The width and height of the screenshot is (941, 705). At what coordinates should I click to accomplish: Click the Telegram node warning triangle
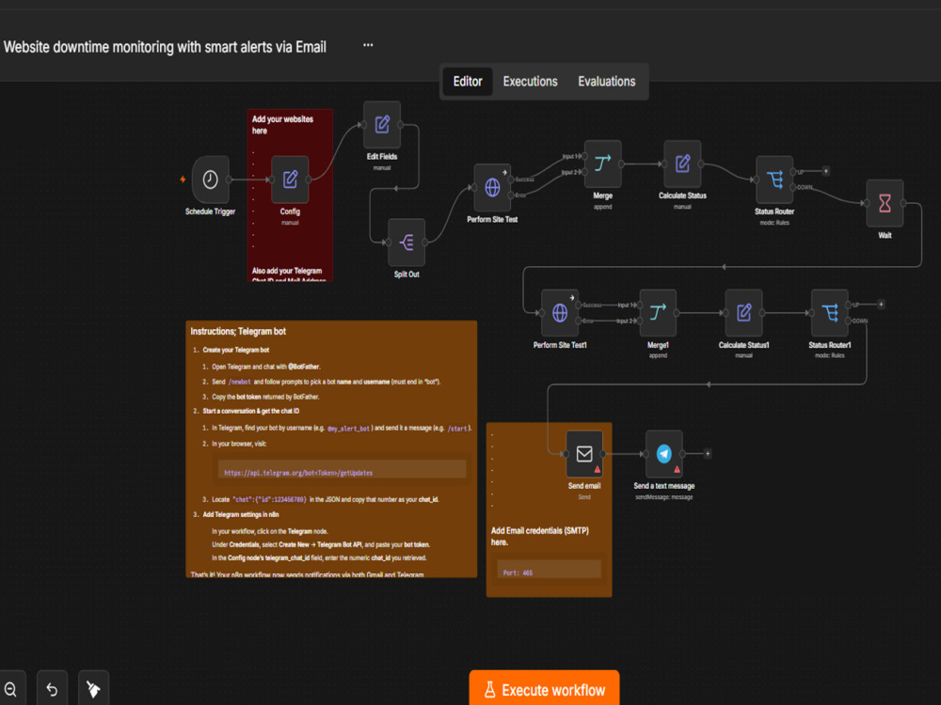pos(677,469)
